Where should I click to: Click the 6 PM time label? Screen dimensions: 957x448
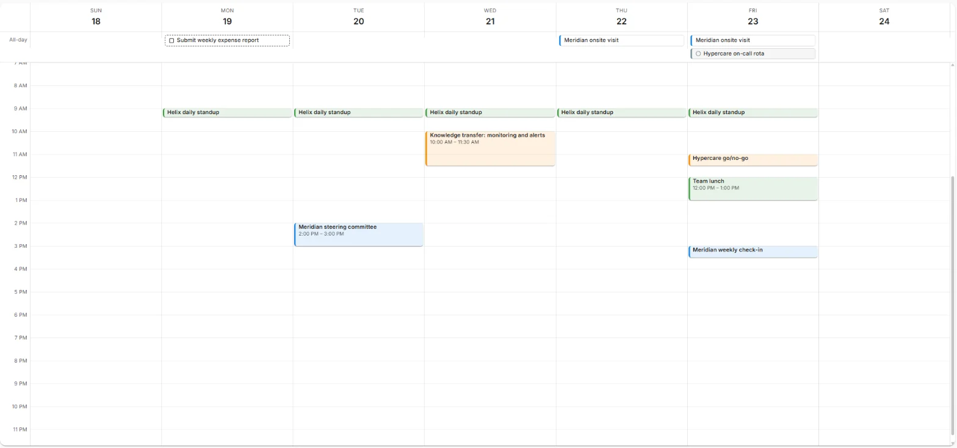[21, 315]
